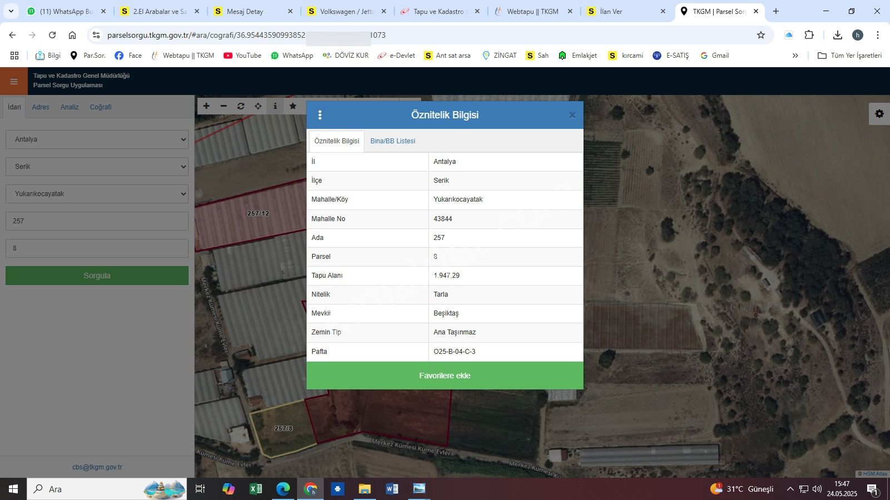The height and width of the screenshot is (500, 890).
Task: Expand the Yukarıkocayatak neighborhood dropdown
Action: [x=97, y=194]
